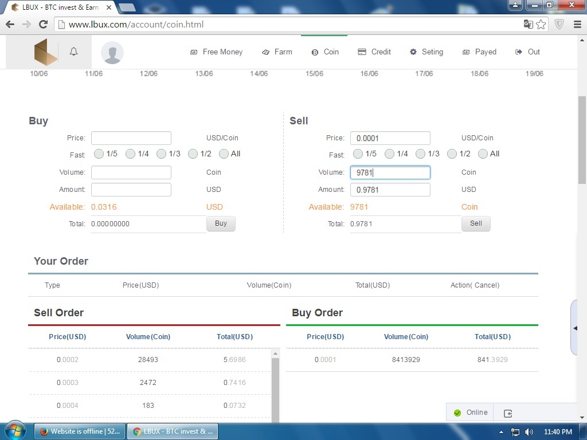Viewport: 587px width, 440px height.
Task: Click the Action( Cancel) column header
Action: [475, 285]
